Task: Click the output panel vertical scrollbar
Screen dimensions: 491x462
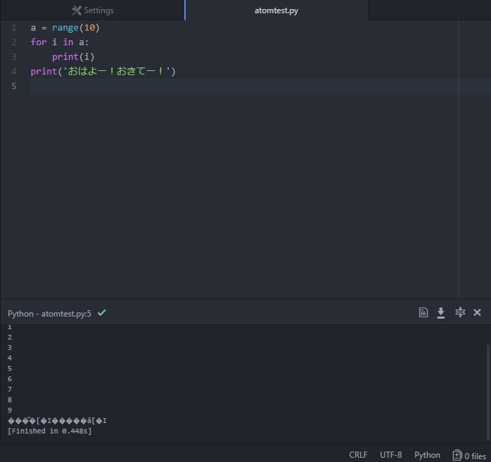Action: [x=488, y=392]
